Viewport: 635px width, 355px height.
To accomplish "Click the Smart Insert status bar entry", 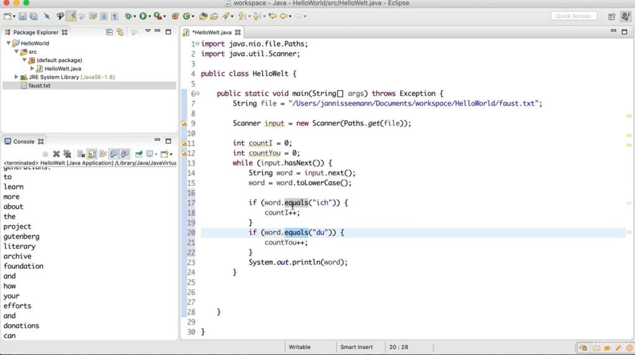I will pyautogui.click(x=357, y=347).
